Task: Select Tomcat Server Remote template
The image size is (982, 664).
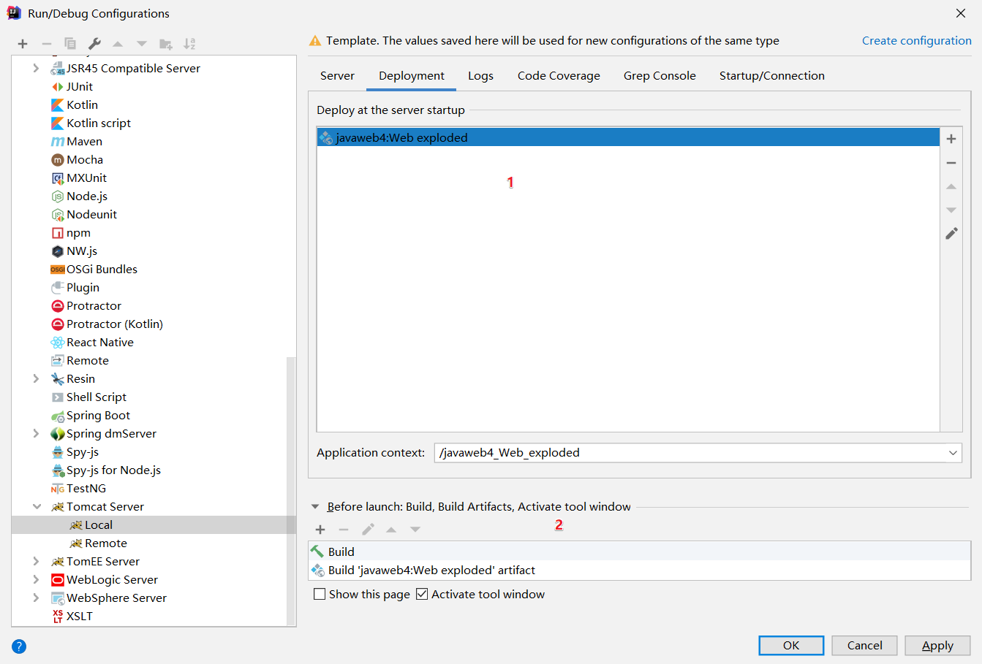Action: pos(105,543)
